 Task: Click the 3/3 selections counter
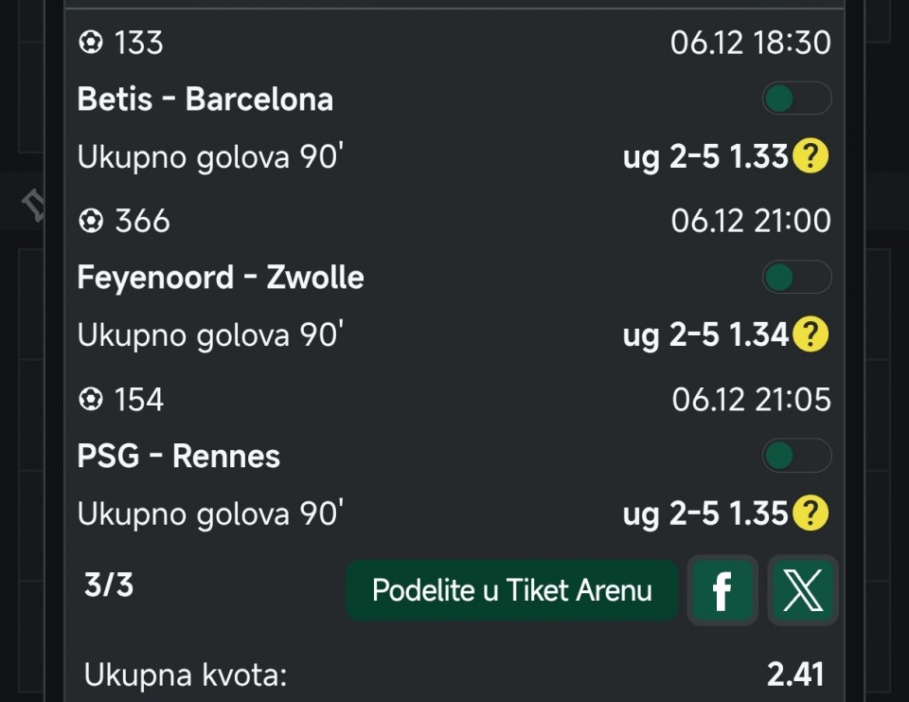click(x=109, y=585)
